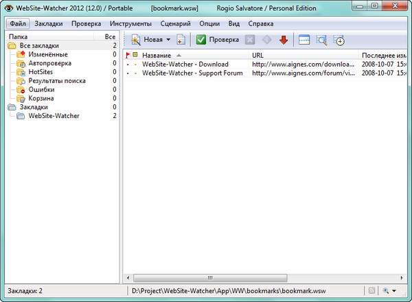Click the Изменённые folder icon
412x302 pixels.
tap(21, 54)
